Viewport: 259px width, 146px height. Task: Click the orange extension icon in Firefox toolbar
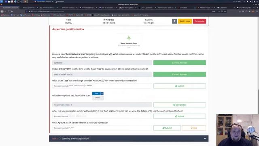tap(253, 11)
